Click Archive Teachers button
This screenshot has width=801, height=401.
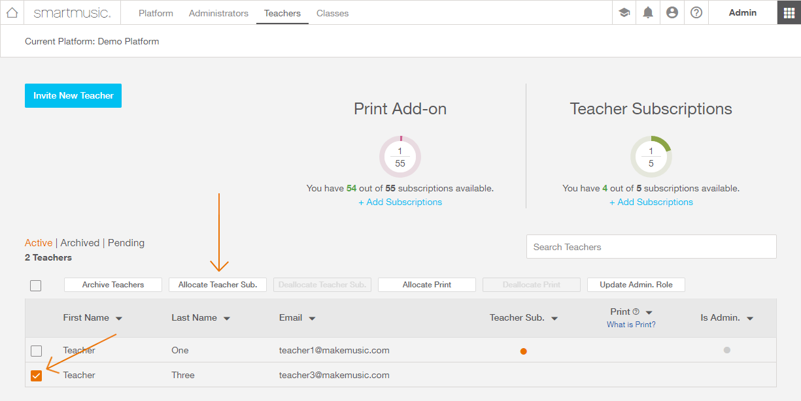click(x=113, y=285)
